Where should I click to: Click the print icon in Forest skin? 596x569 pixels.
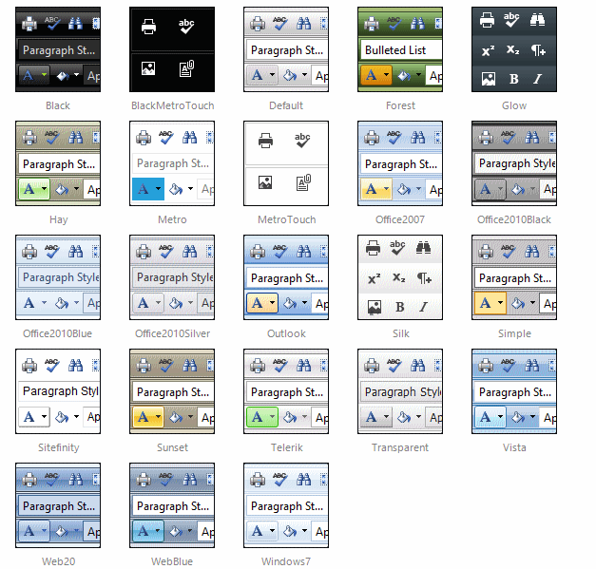[372, 24]
